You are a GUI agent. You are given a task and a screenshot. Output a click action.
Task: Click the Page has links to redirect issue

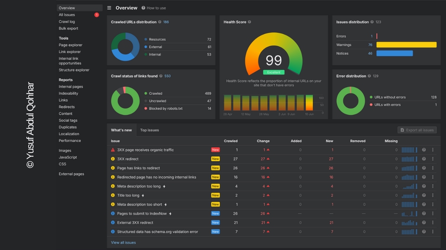click(x=138, y=168)
